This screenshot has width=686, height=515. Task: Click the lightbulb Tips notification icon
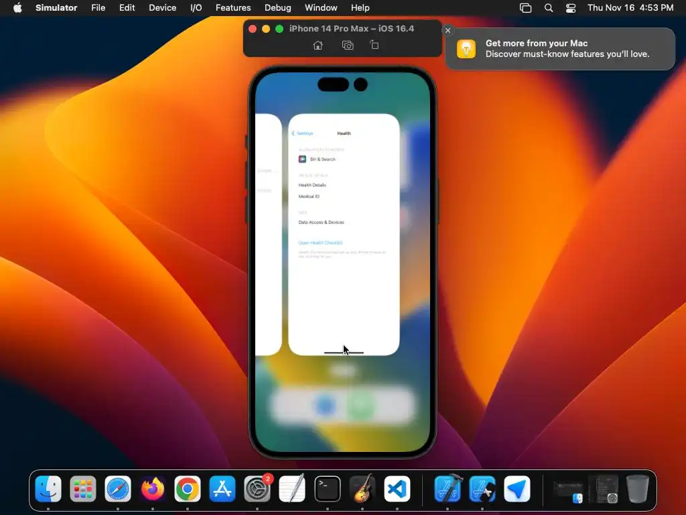coord(466,48)
